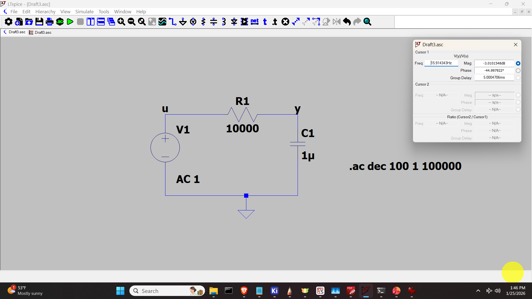Select Cursor 1 Mag radio button
Viewport: 532px width, 299px height.
coord(518,63)
